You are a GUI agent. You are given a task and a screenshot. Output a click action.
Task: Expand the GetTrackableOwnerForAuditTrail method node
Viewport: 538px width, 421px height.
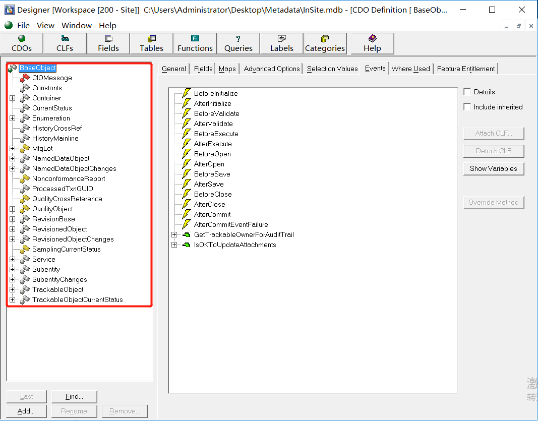(x=174, y=234)
